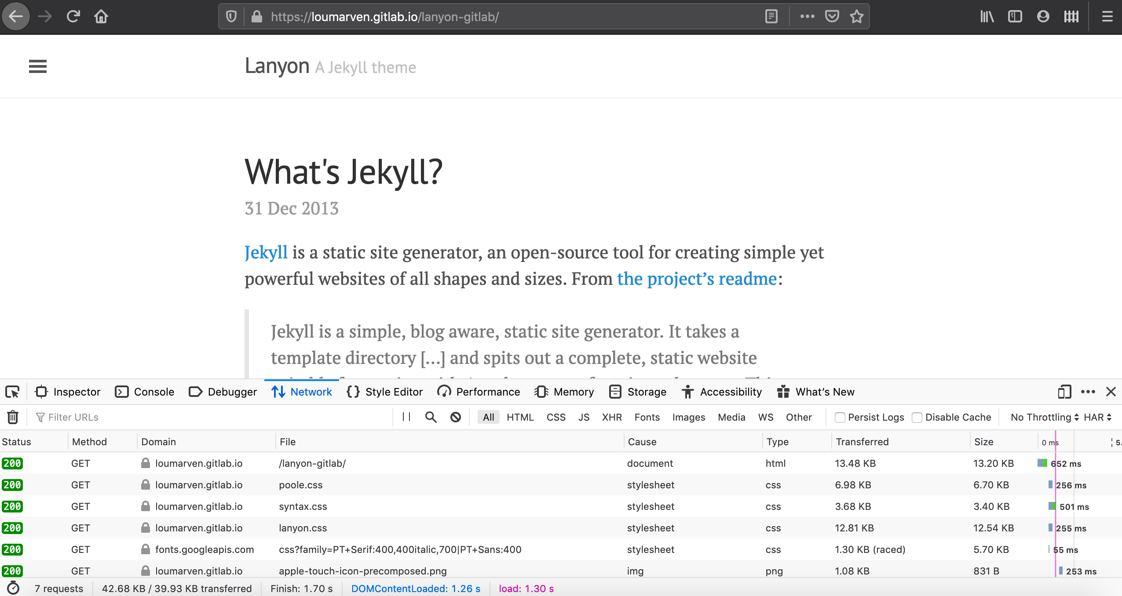The height and width of the screenshot is (596, 1122).
Task: Filter requests by All
Action: point(489,417)
